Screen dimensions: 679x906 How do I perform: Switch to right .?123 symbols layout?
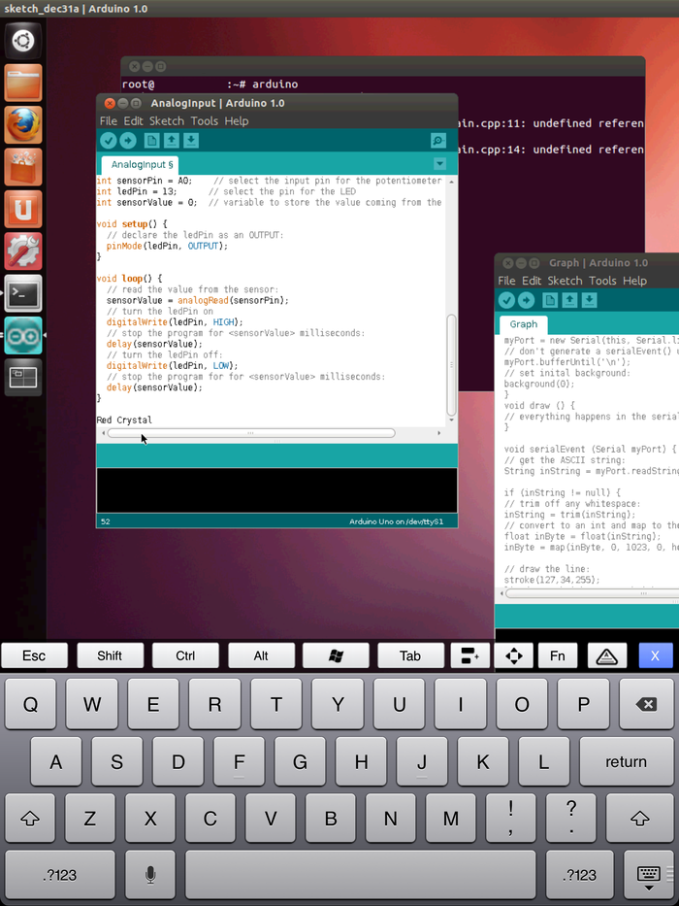pos(579,875)
